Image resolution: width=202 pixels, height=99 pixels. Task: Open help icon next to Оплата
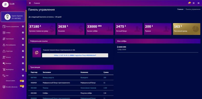pyautogui.click(x=23, y=57)
